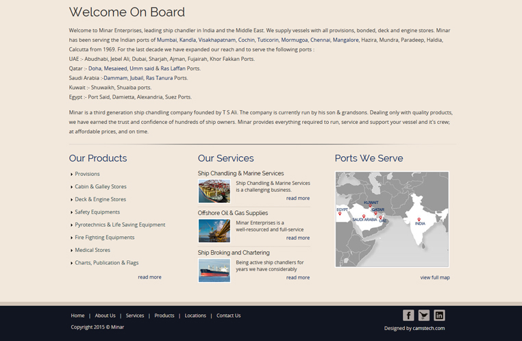Viewport: 522px width, 341px height.
Task: Open the Ras Tanura port link
Action: pos(159,78)
